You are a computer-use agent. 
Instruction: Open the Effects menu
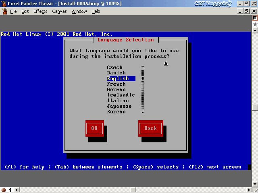pyautogui.click(x=40, y=11)
